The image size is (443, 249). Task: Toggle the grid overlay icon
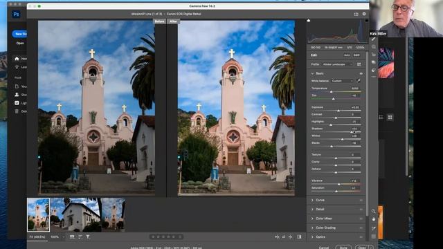374,237
